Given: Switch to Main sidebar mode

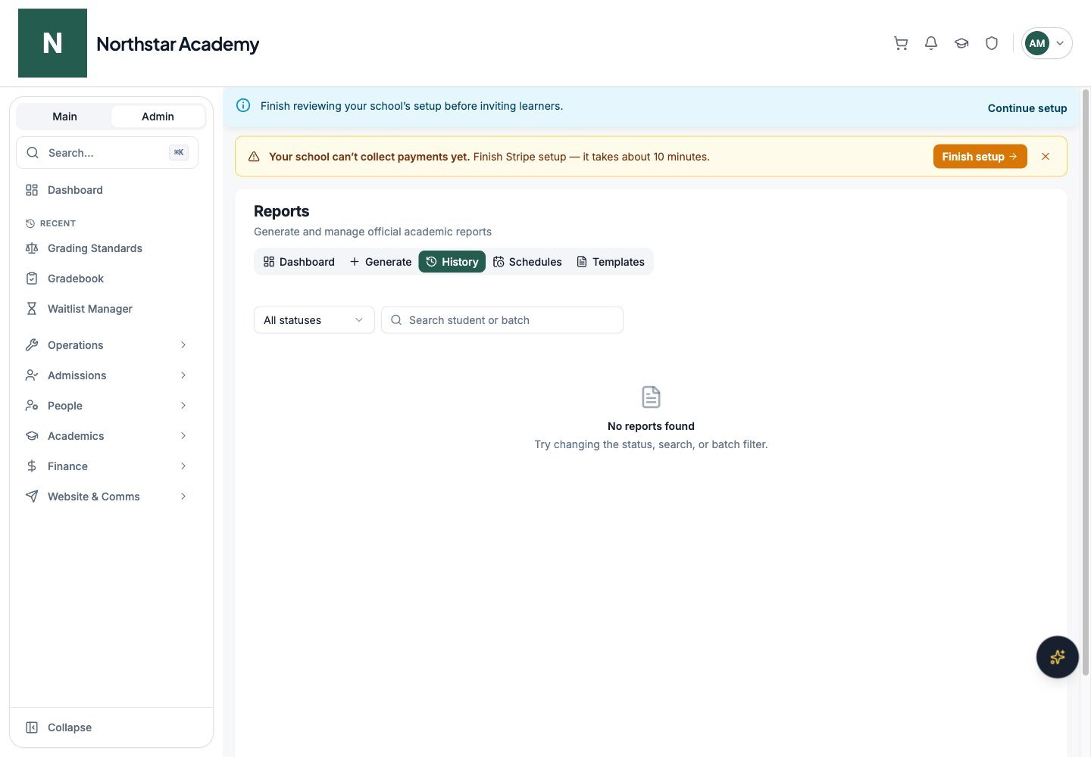Looking at the screenshot, I should (x=64, y=117).
